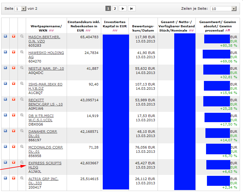Viewport: 243px width, 194px height.
Task: Sort by Gesamtwert/Gewinn prozentual column arrow
Action: tap(228, 31)
